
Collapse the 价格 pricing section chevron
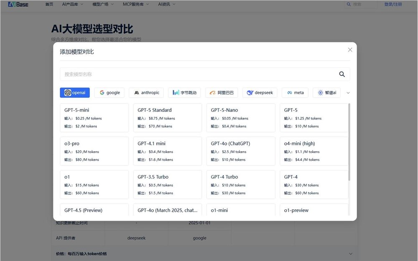[x=351, y=253]
